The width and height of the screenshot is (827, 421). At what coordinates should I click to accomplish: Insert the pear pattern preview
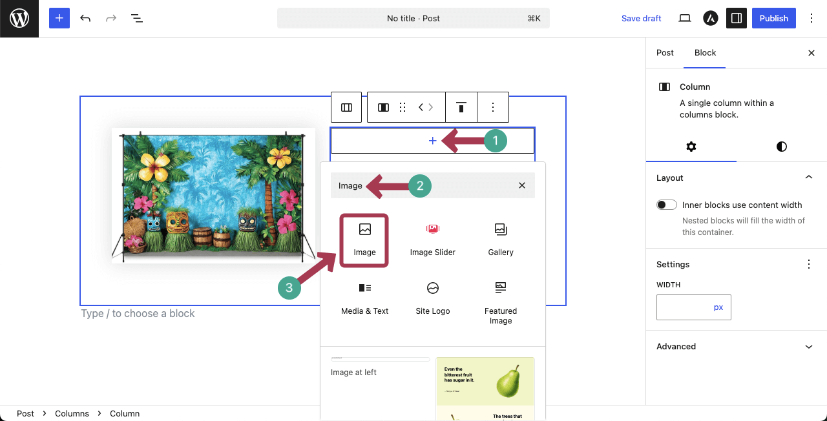[485, 389]
